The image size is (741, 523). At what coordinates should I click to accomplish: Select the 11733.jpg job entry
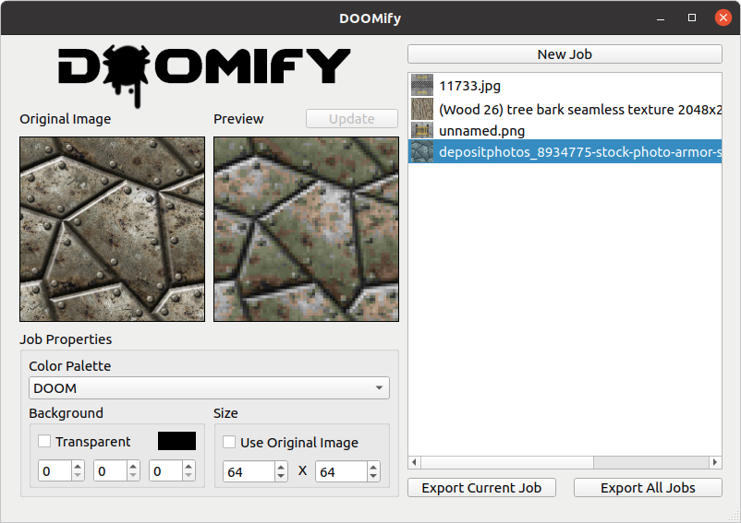click(469, 86)
